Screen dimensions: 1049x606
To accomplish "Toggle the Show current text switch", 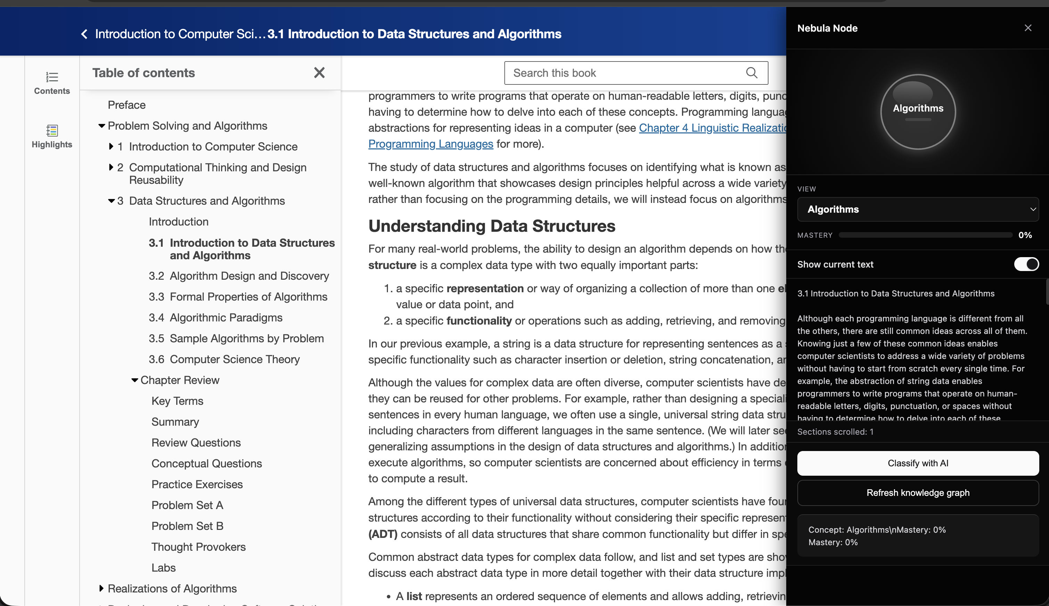I will pos(1026,264).
